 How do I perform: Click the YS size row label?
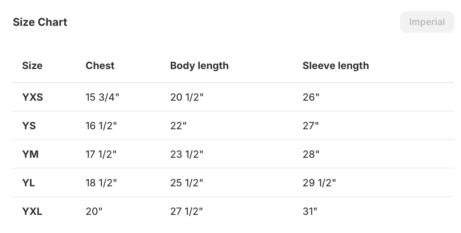pyautogui.click(x=29, y=126)
